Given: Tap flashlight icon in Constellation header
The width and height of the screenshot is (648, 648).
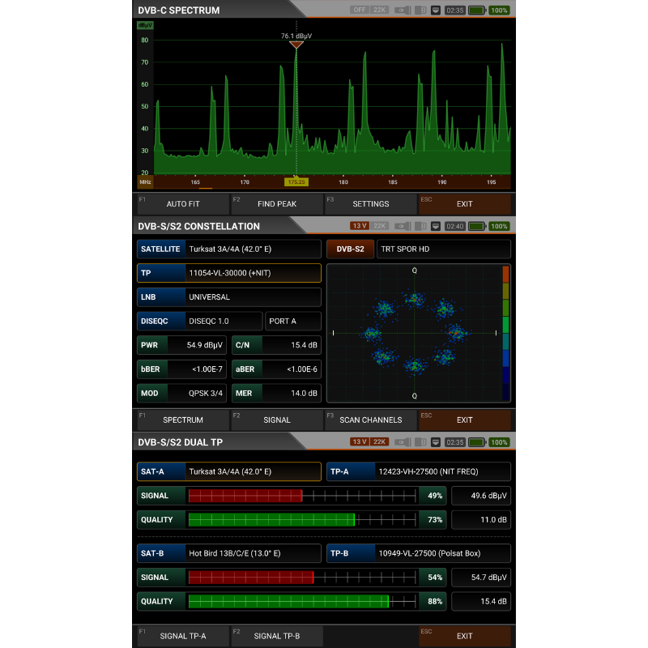Looking at the screenshot, I should 403,226.
